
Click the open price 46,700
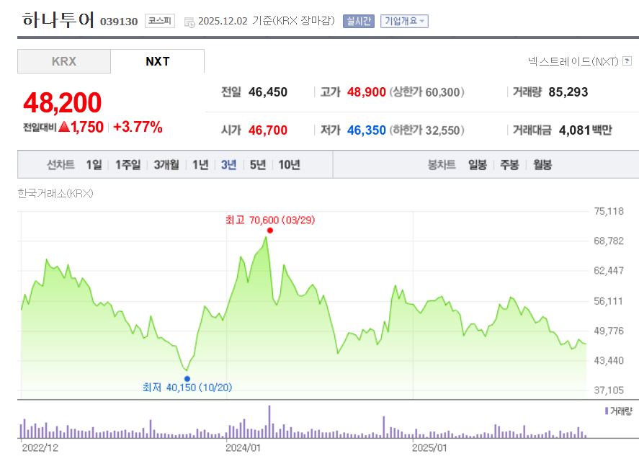pyautogui.click(x=268, y=130)
